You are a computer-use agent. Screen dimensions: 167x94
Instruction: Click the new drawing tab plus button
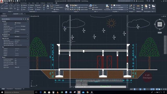pos(25,14)
